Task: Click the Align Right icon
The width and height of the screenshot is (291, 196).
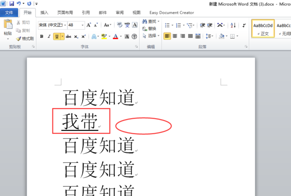Action: click(x=183, y=36)
